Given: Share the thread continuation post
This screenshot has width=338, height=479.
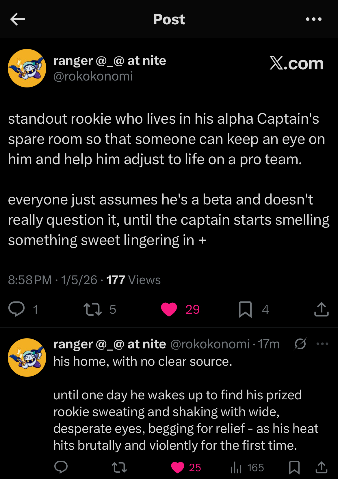Looking at the screenshot, I should pos(321,467).
